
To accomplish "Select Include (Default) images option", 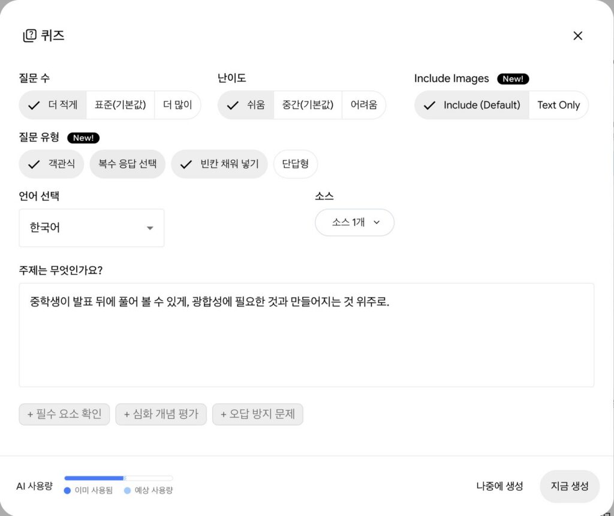I will [x=472, y=105].
